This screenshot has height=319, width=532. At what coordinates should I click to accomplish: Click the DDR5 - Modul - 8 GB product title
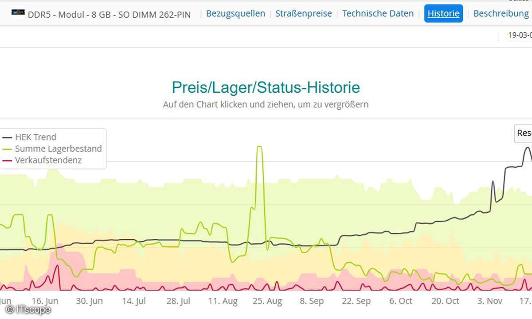coord(109,15)
